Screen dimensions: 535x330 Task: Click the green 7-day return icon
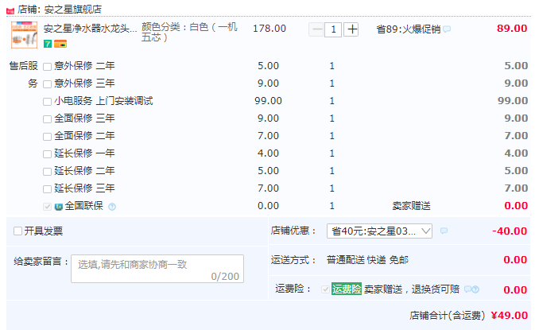(x=48, y=44)
